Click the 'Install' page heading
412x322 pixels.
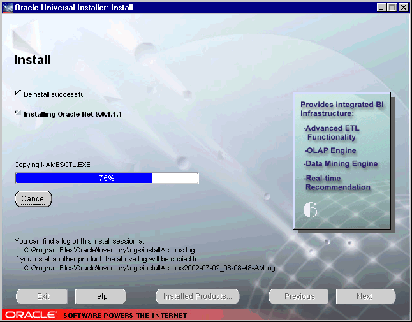[33, 60]
